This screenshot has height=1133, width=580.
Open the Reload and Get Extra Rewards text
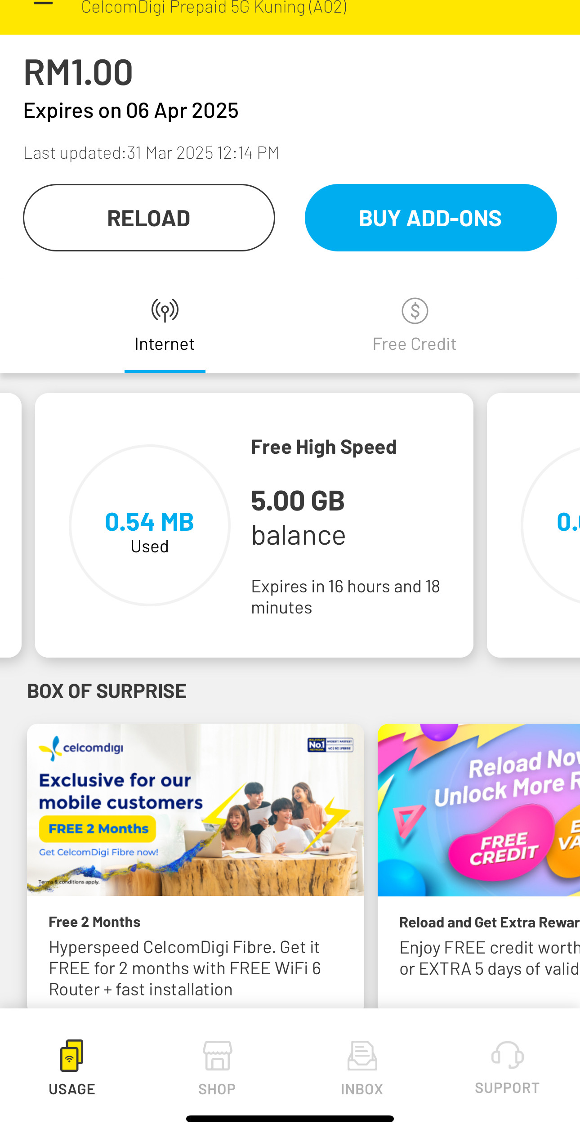coord(489,922)
